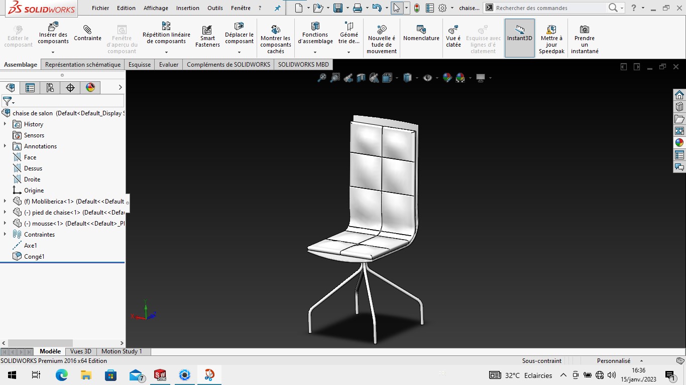This screenshot has height=385, width=686.
Task: Open DimXpertManager crosshair tab
Action: (70, 88)
